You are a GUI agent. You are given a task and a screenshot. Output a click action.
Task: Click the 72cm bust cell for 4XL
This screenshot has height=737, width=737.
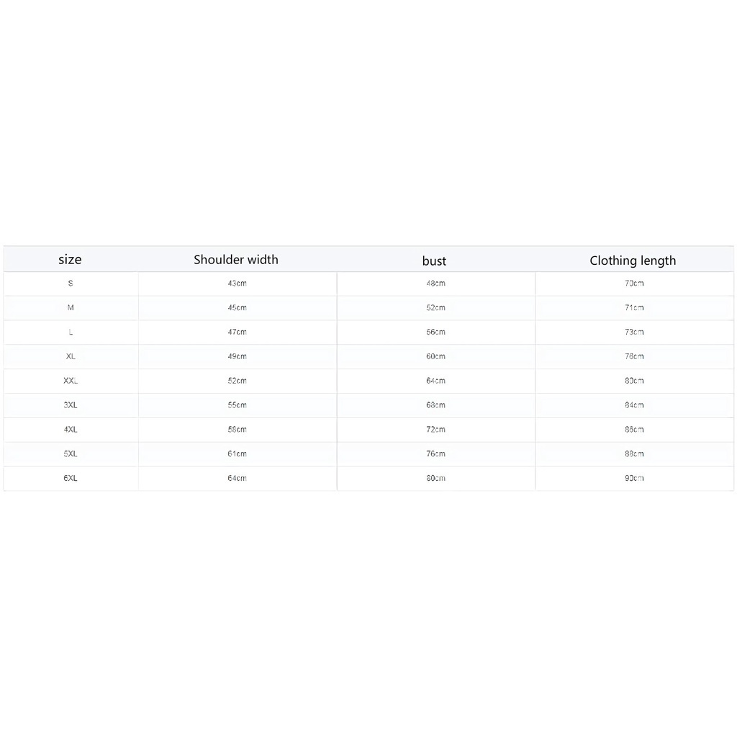435,430
